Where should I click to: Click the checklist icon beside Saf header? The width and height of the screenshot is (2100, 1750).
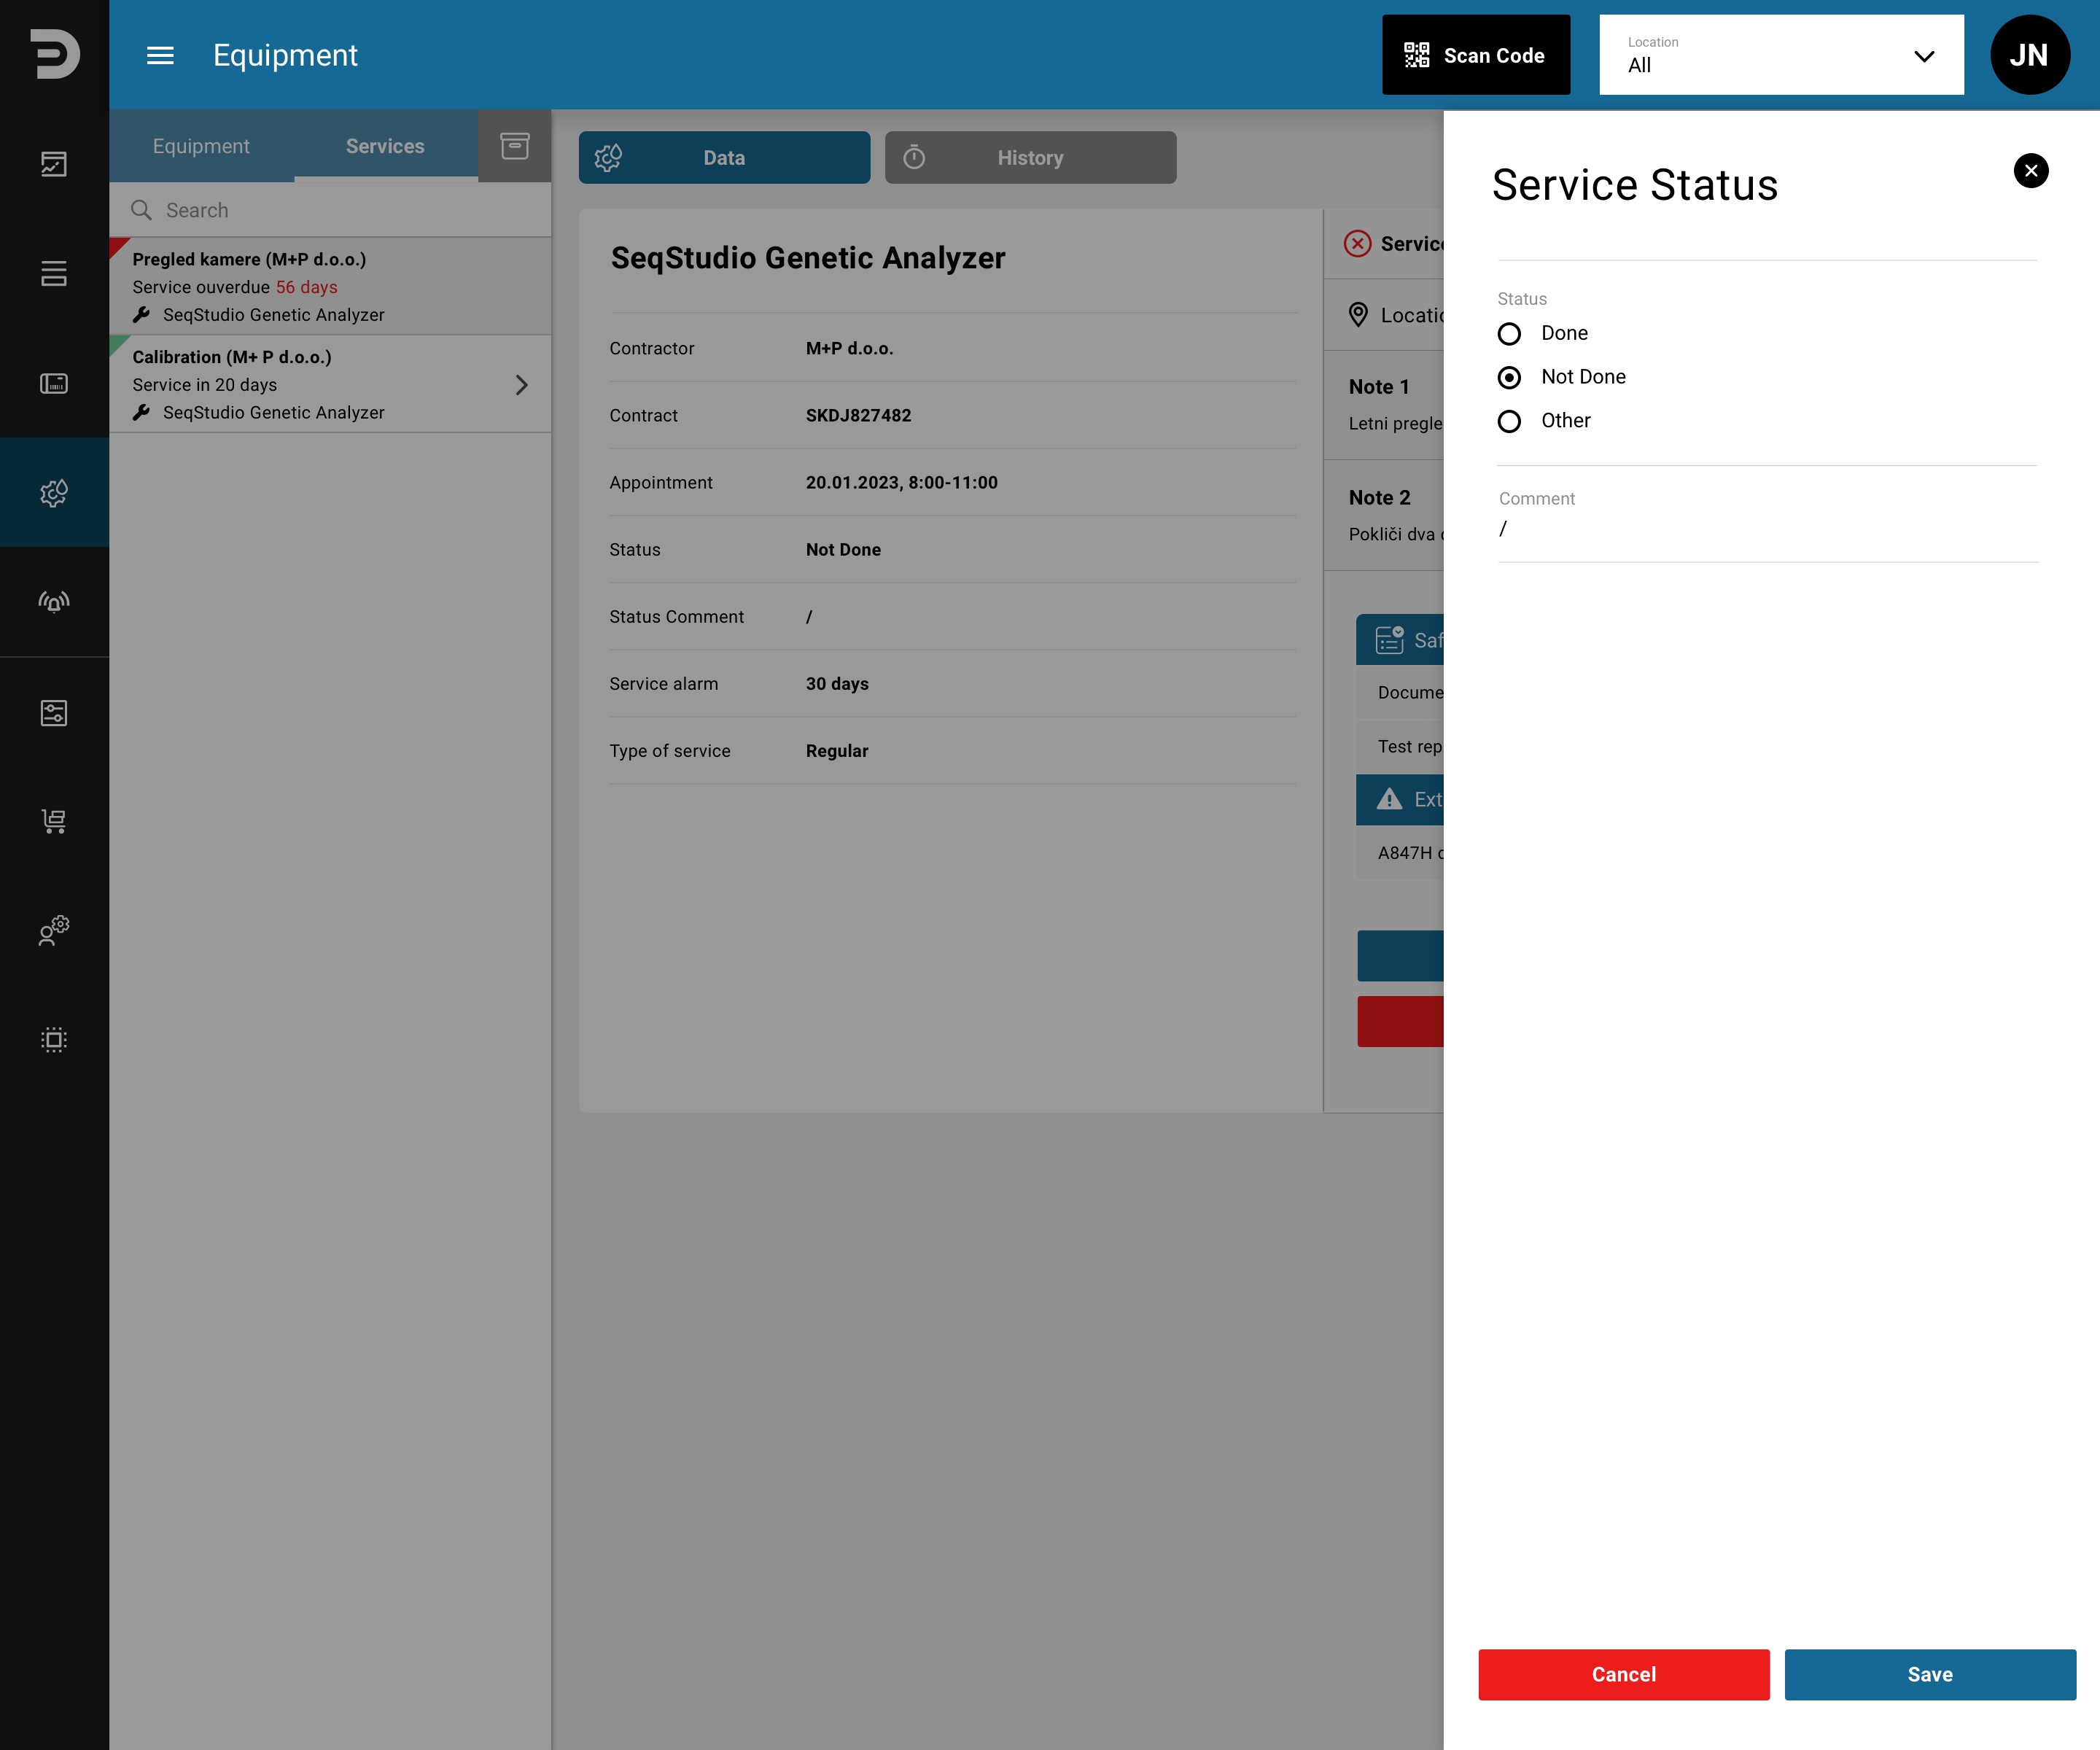[1389, 640]
